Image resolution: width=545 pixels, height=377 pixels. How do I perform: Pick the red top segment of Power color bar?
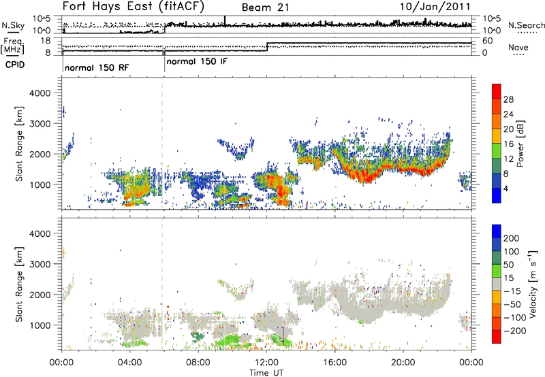[497, 92]
